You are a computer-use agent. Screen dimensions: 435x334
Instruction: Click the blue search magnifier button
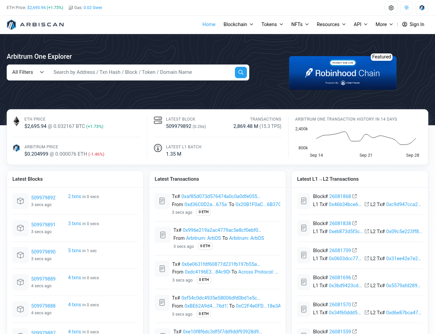[x=241, y=72]
